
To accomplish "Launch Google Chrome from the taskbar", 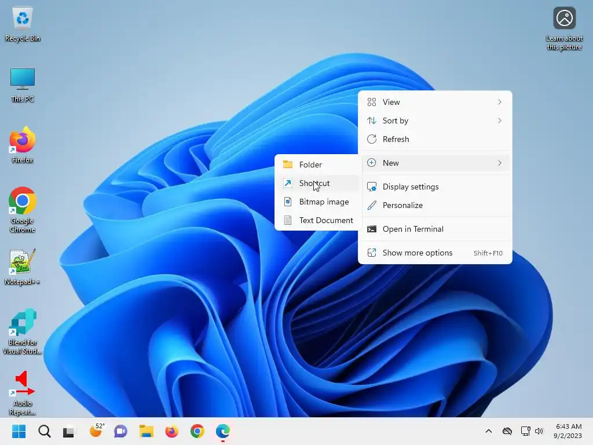I will pos(197,431).
